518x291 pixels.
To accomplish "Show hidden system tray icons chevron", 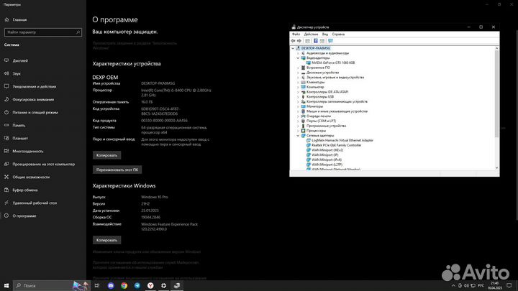I will (453, 286).
